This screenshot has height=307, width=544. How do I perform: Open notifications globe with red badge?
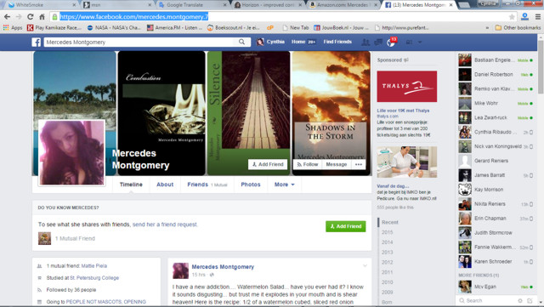coord(391,43)
